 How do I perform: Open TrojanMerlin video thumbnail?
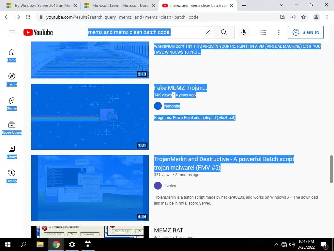point(90,188)
